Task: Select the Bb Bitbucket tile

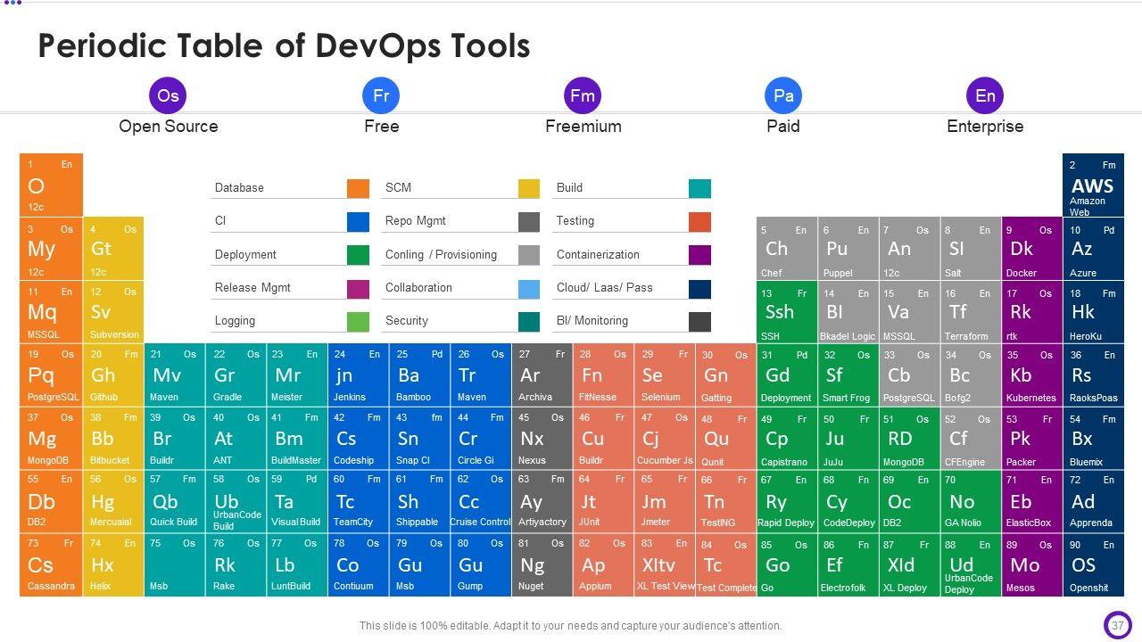Action: point(113,439)
